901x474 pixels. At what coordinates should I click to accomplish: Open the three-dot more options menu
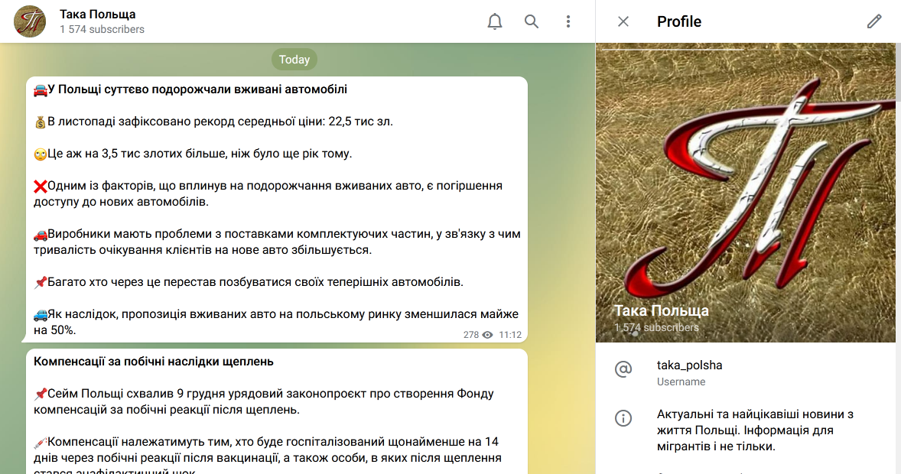pyautogui.click(x=568, y=22)
